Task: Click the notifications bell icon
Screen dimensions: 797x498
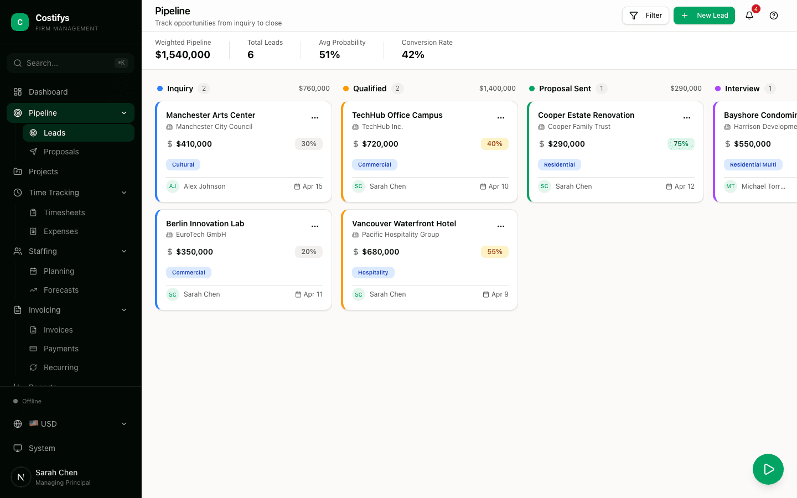Action: pos(749,15)
